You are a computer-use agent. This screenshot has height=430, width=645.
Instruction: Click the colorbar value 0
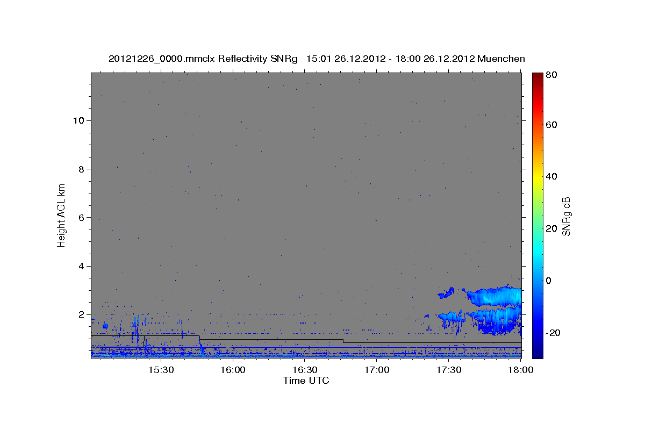coord(548,281)
